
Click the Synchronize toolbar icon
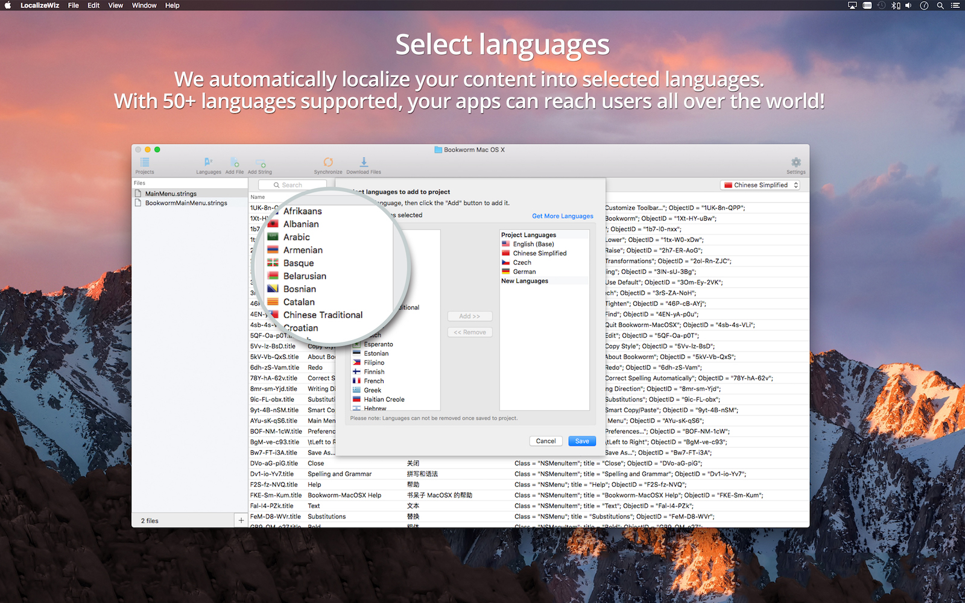point(328,163)
